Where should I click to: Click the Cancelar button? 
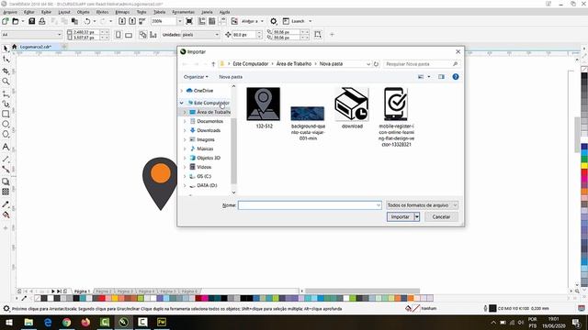pyautogui.click(x=441, y=216)
